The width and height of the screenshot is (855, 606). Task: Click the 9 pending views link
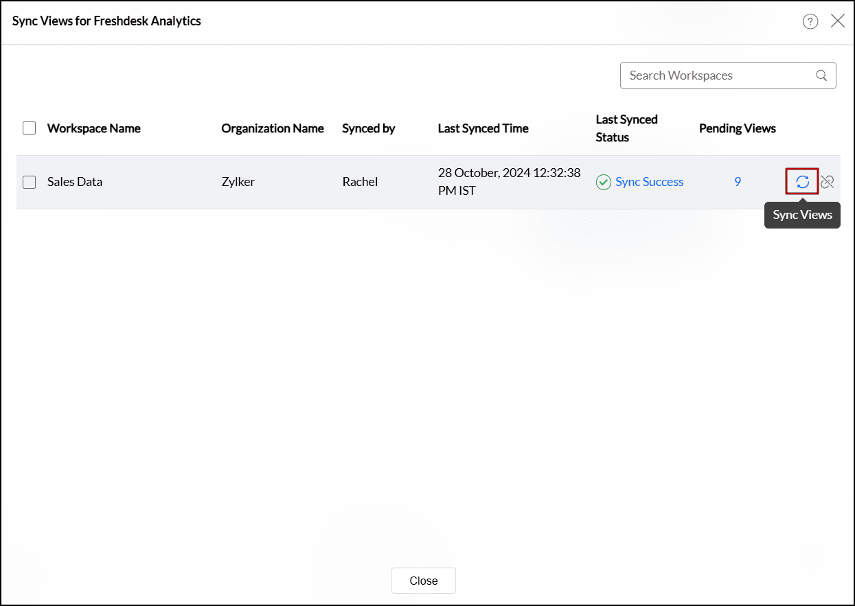click(x=738, y=182)
